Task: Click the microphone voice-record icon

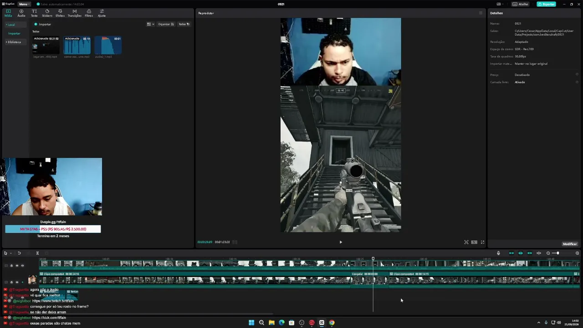Action: [x=498, y=253]
